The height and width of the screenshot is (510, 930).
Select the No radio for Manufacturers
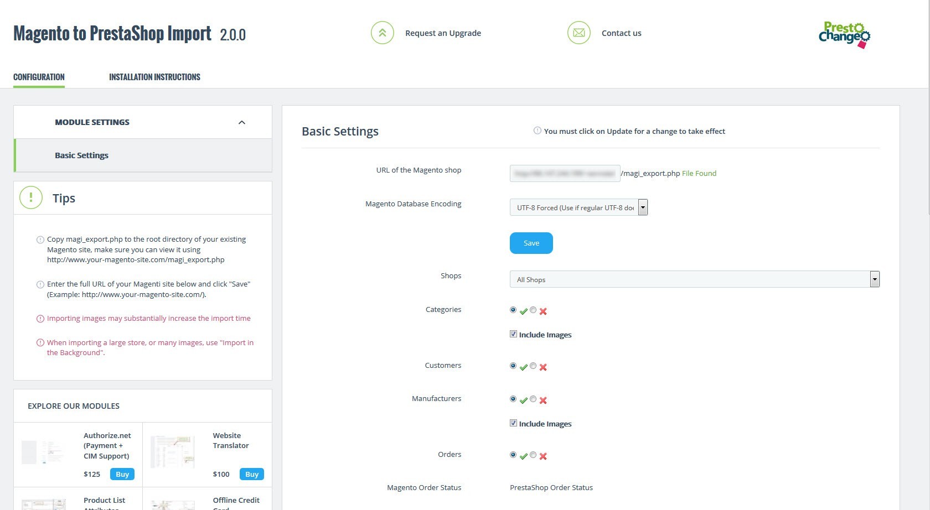533,399
